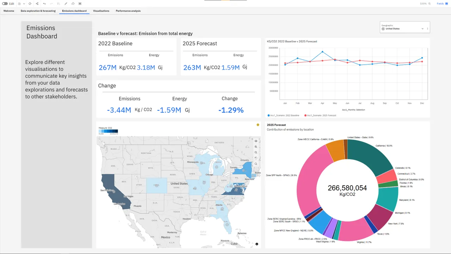The width and height of the screenshot is (451, 254).
Task: Expand the Geographic United States dropdown
Action: click(422, 29)
